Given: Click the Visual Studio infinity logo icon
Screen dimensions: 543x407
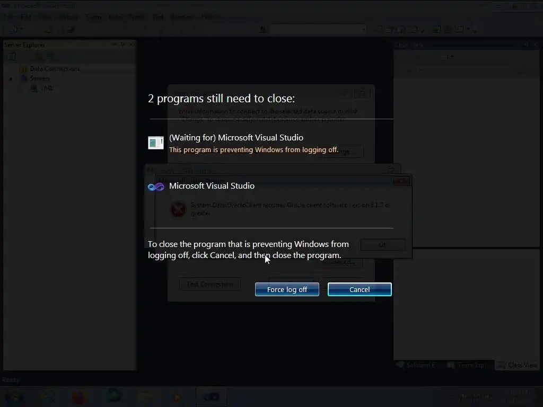Looking at the screenshot, I should (156, 187).
